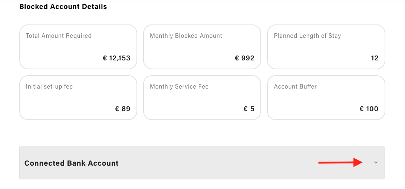The width and height of the screenshot is (405, 189).
Task: Click the 12,153 total amount number
Action: coord(120,58)
